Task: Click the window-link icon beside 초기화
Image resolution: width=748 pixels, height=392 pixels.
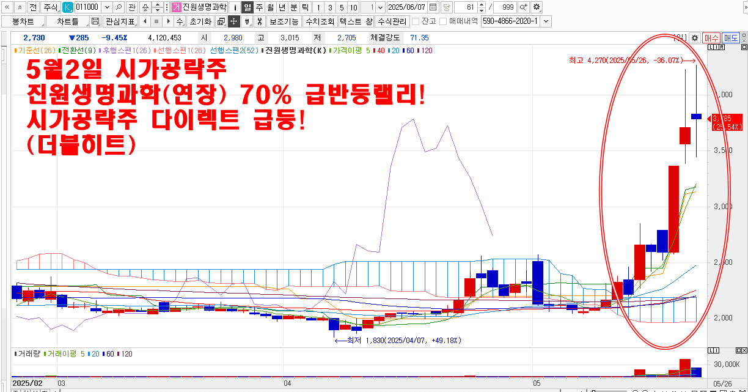Action: (221, 21)
